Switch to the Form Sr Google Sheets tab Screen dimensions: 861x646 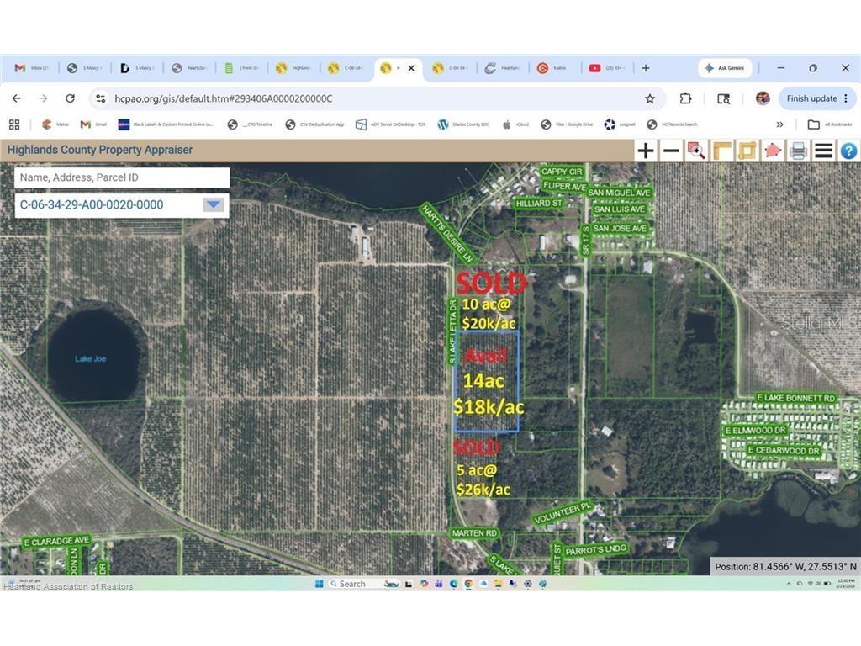[x=241, y=68]
